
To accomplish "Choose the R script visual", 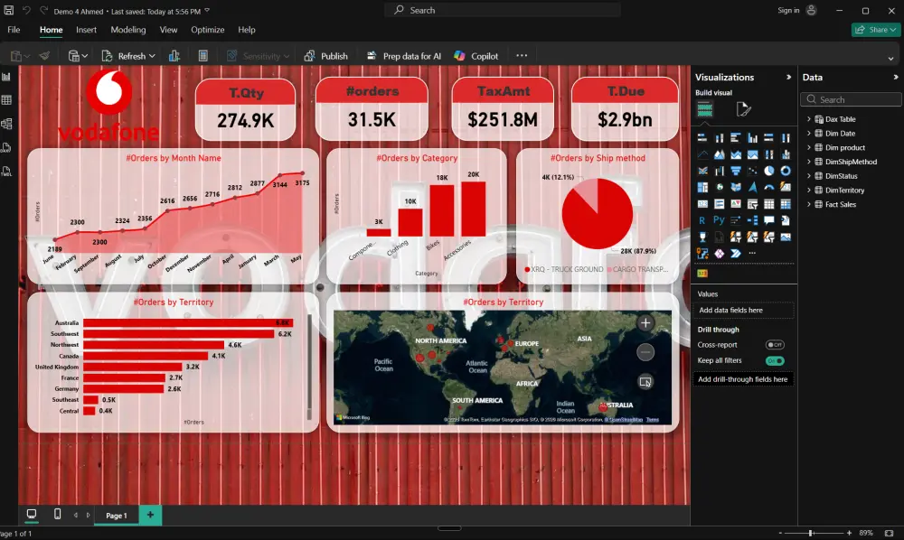I will [702, 220].
